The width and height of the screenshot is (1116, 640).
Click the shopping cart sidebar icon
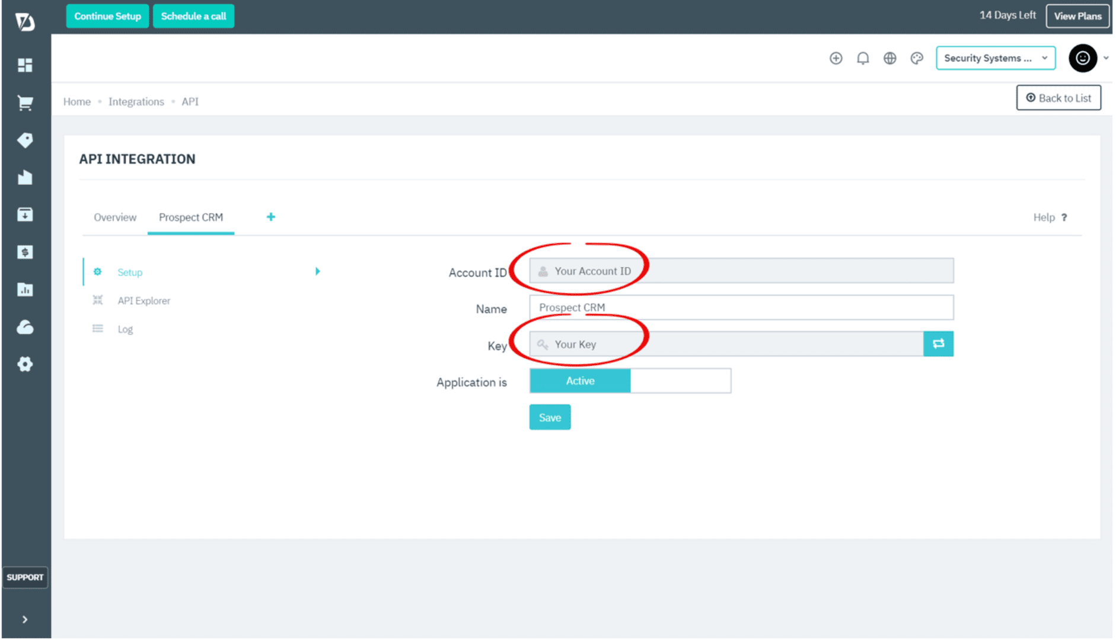pos(25,103)
